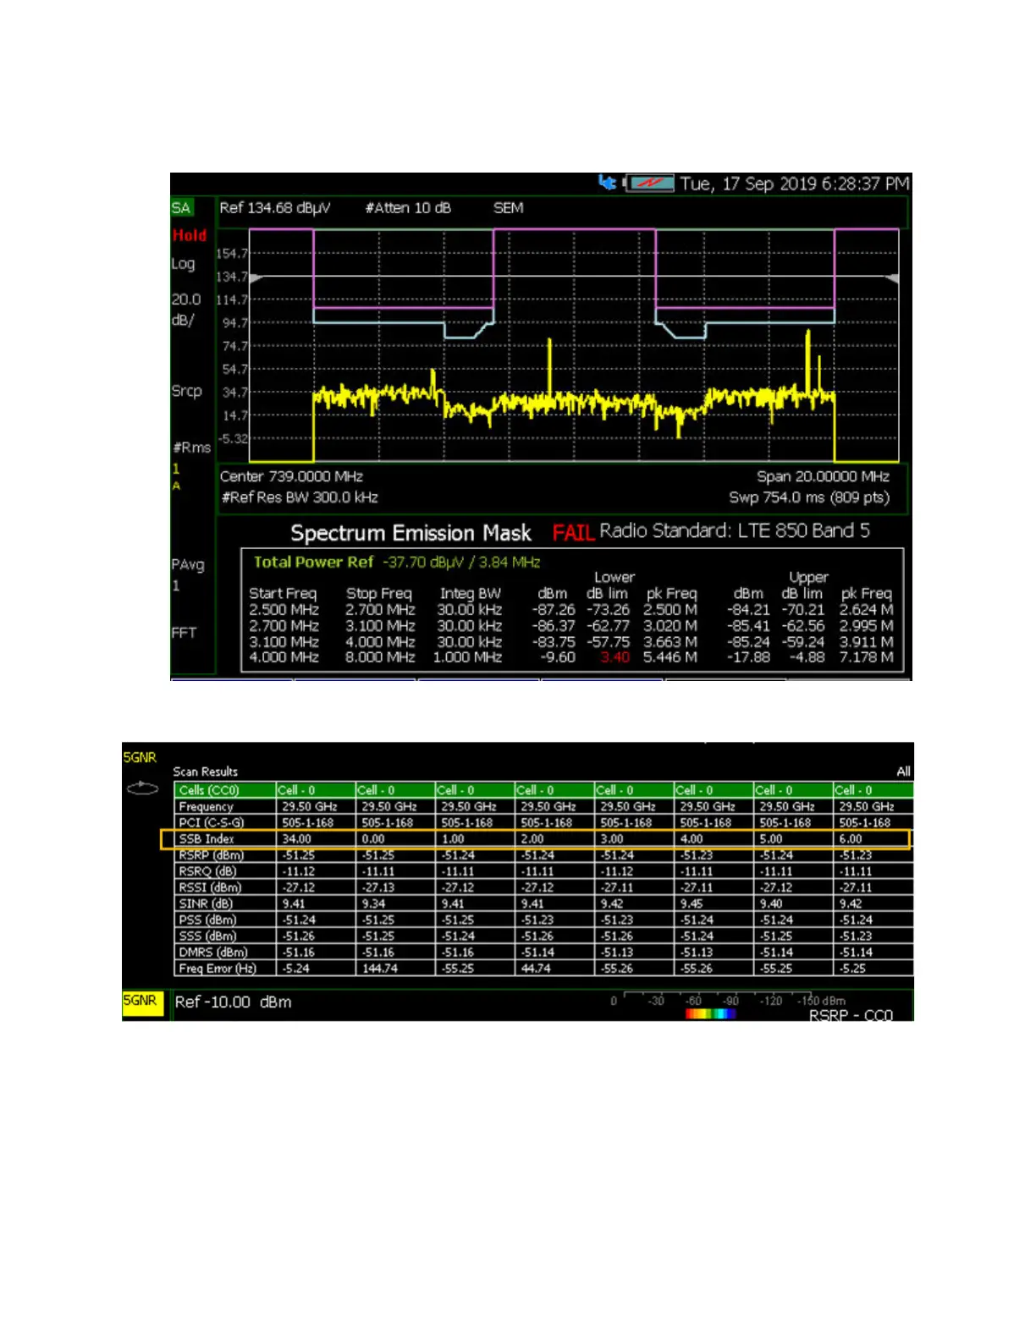This screenshot has width=1036, height=1340.
Task: Click the Scan Results heading
Action: click(206, 772)
